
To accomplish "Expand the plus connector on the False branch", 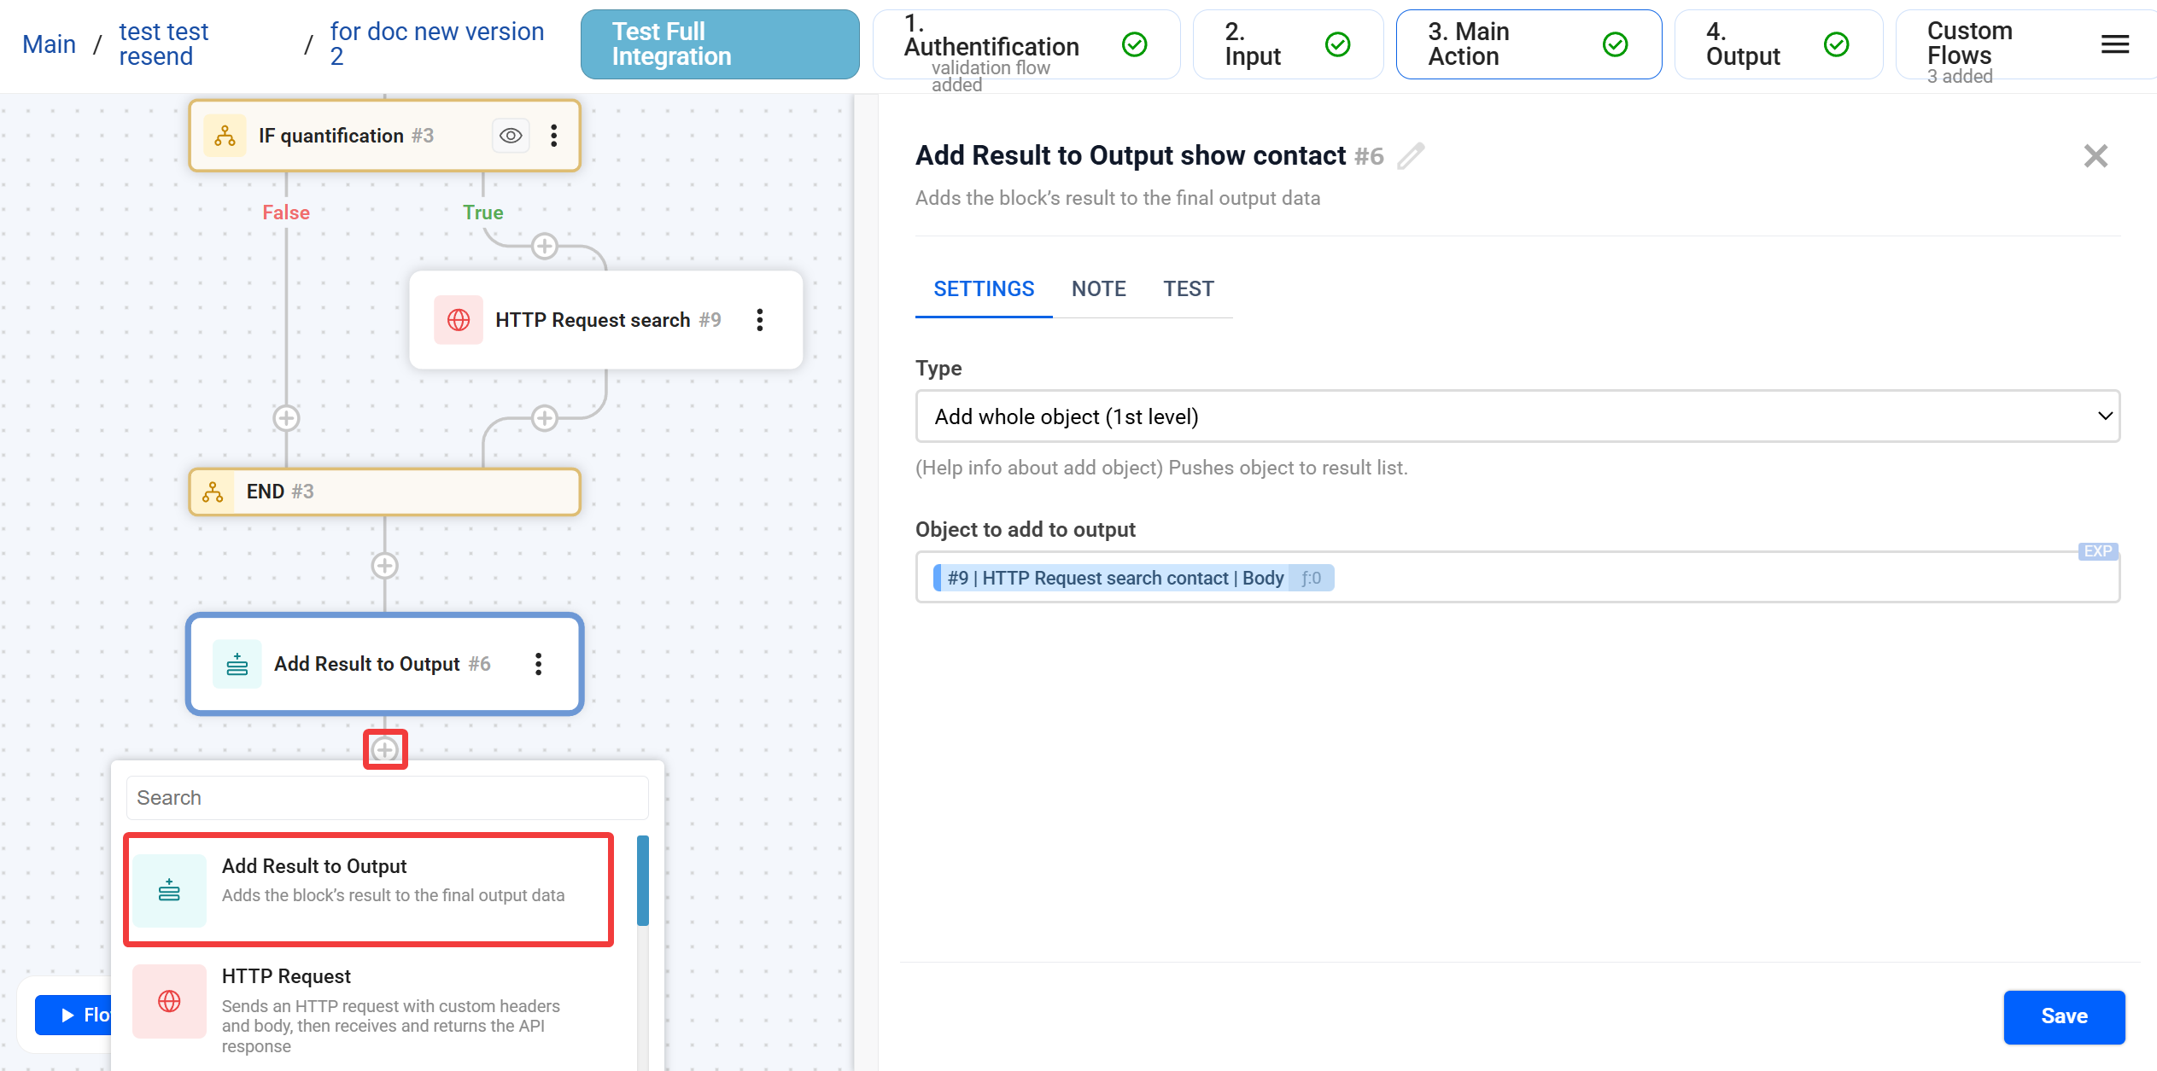I will [x=285, y=418].
